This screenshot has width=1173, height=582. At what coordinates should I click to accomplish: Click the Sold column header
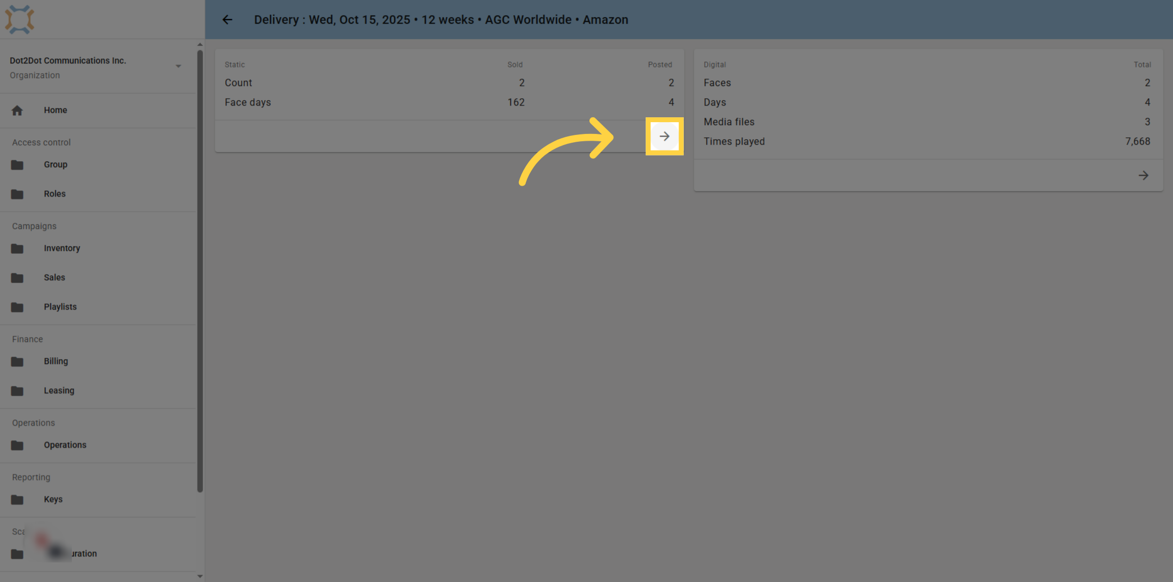(x=515, y=65)
